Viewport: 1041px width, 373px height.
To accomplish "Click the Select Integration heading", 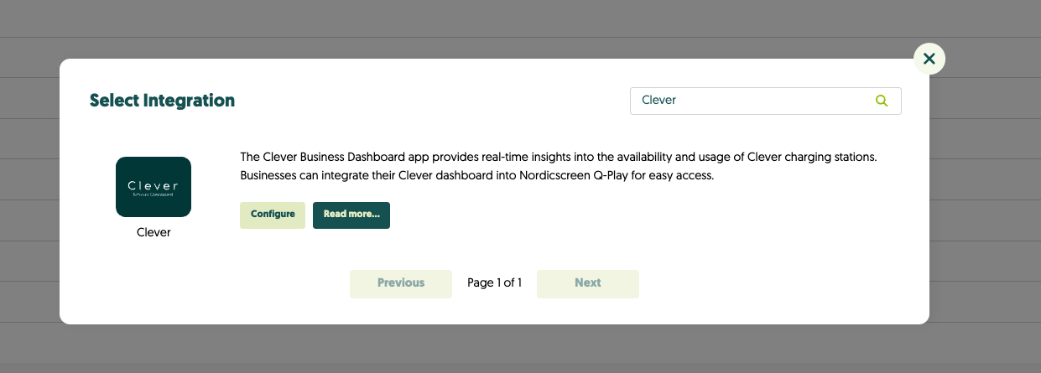I will pos(162,101).
